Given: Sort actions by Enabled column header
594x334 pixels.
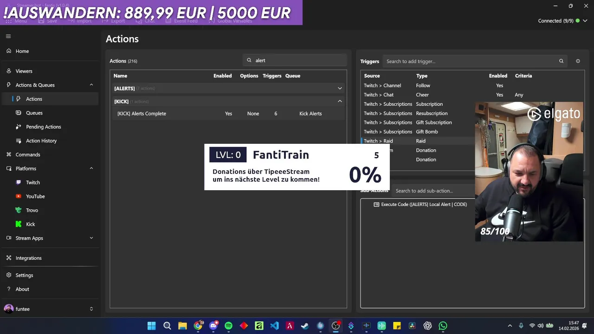Looking at the screenshot, I should pos(223,76).
